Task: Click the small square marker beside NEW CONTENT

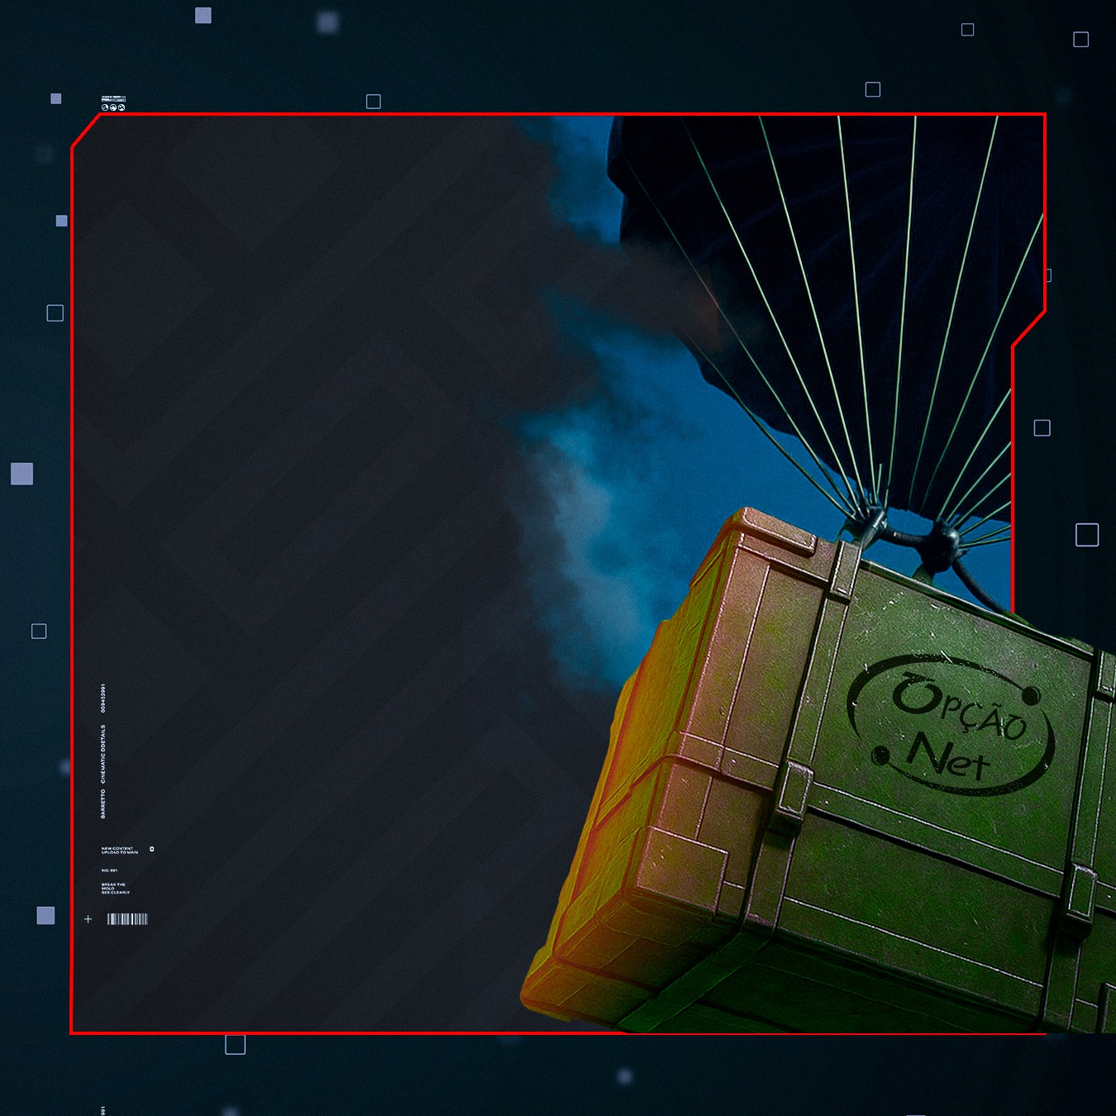Action: tap(151, 849)
